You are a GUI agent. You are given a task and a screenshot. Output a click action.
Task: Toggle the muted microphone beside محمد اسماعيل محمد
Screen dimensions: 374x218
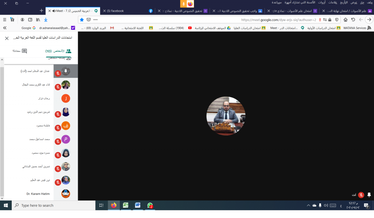(x=58, y=142)
